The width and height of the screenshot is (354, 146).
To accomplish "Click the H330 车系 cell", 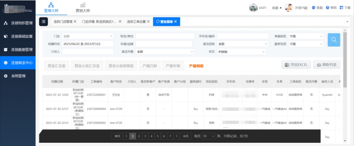I will tap(279, 95).
